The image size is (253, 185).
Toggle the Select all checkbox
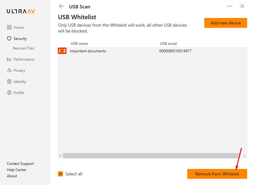(x=60, y=174)
